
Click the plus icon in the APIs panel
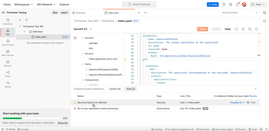pyautogui.click(x=20, y=20)
